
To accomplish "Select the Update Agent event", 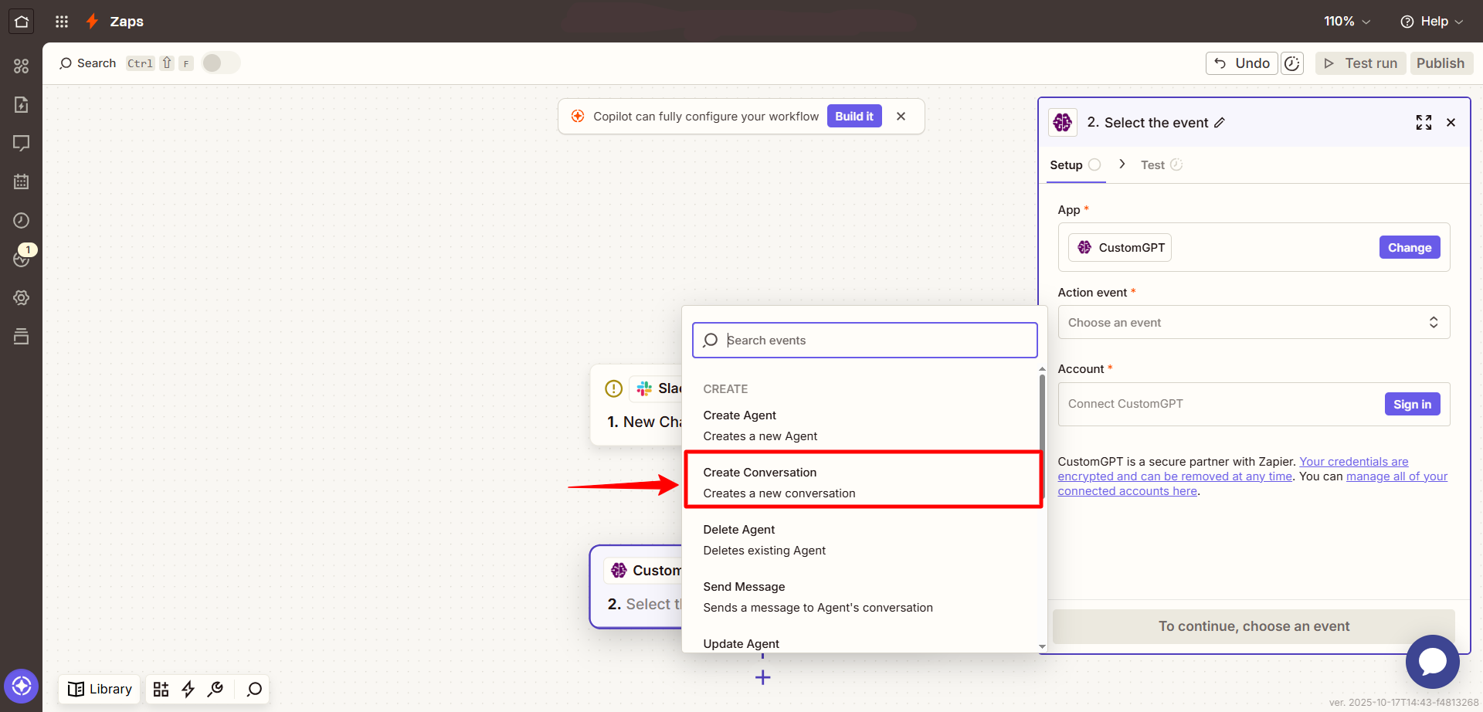I will click(863, 643).
